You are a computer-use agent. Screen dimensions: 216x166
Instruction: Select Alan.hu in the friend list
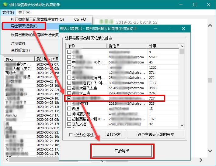[11, 115]
